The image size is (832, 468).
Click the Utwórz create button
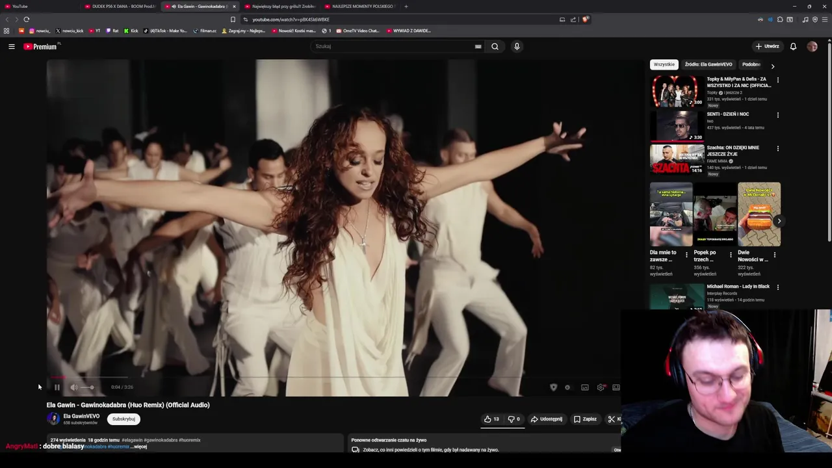coord(767,46)
